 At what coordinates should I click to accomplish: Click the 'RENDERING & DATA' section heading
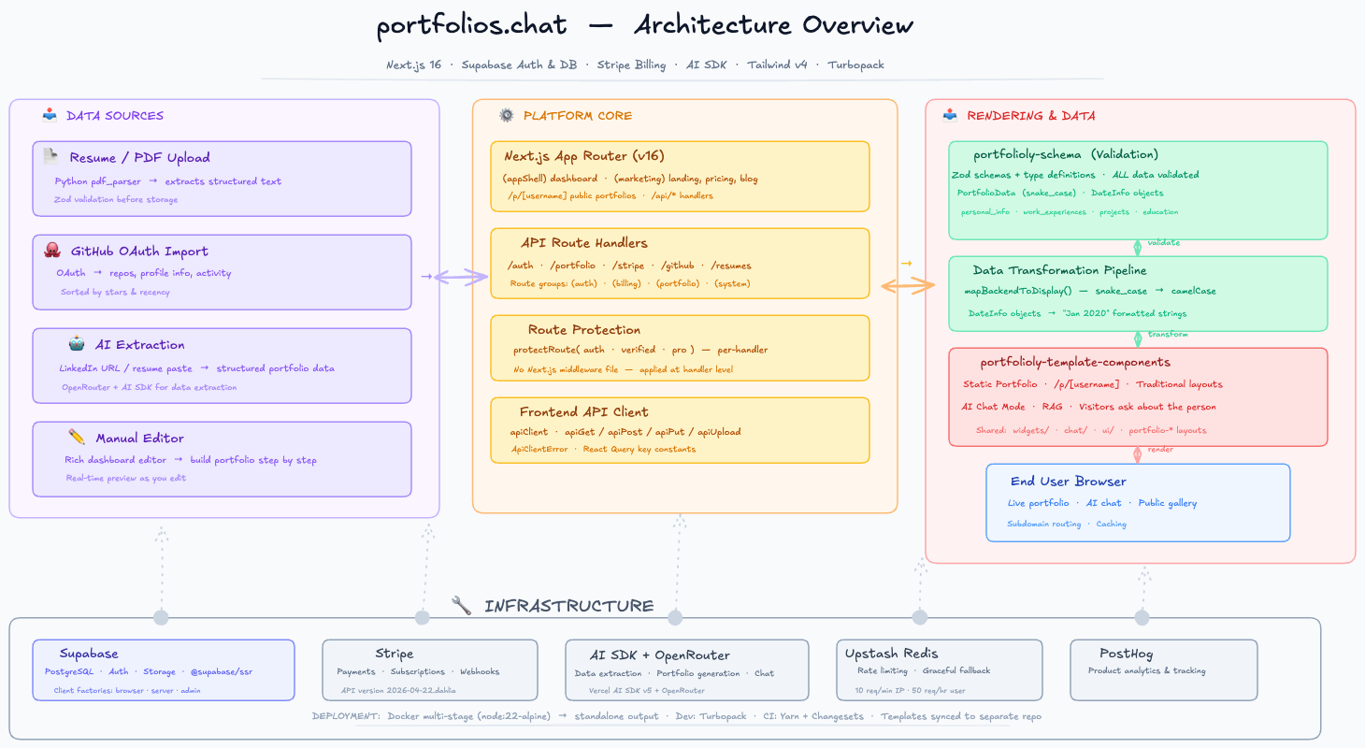(x=1031, y=116)
